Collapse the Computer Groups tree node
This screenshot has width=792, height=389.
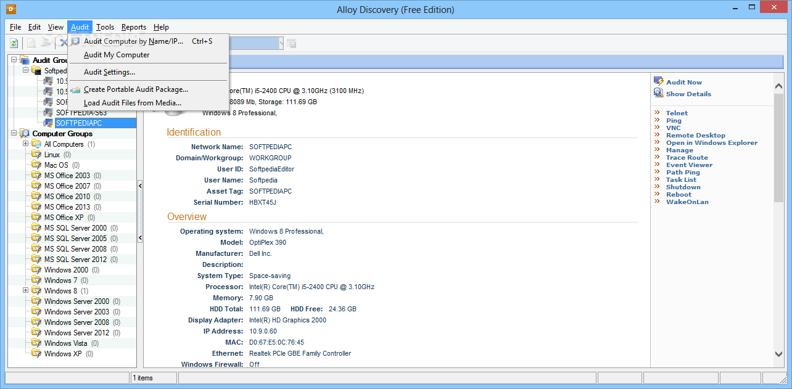(x=14, y=134)
